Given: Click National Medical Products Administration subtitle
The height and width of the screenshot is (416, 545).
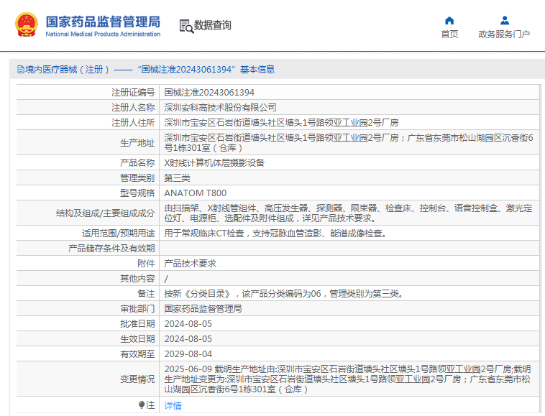Looking at the screenshot, I should coord(103,34).
